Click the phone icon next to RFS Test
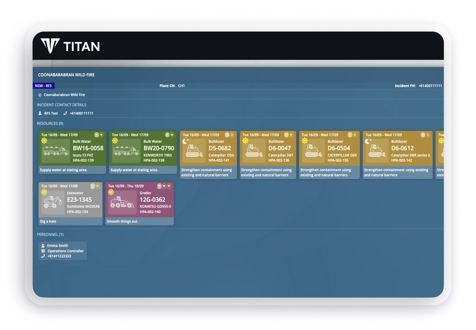The image size is (476, 330). pos(65,113)
